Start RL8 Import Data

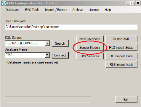tap(121, 56)
